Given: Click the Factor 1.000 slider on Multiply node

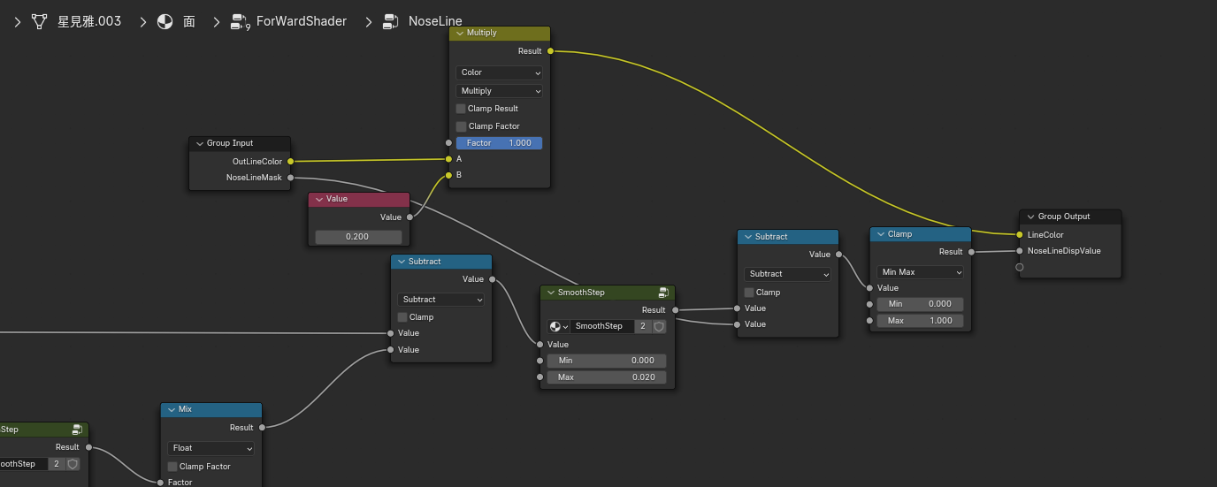Looking at the screenshot, I should point(500,143).
